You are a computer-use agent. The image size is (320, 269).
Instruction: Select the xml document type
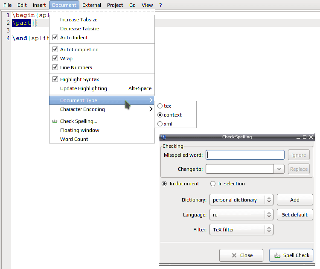coord(160,124)
